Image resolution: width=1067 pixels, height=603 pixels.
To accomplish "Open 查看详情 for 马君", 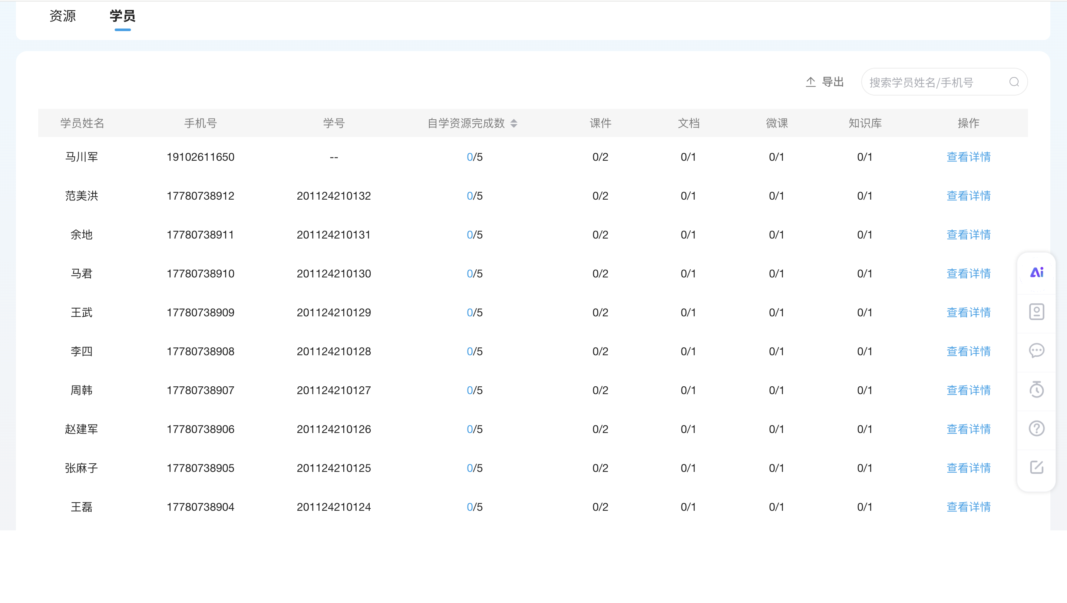I will click(x=968, y=274).
